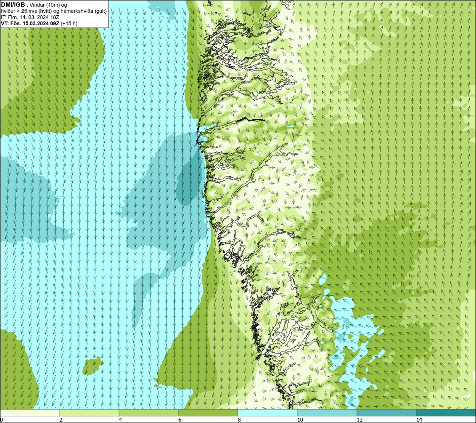Click the '2' label on the wind scale
The image size is (476, 423).
point(61,420)
